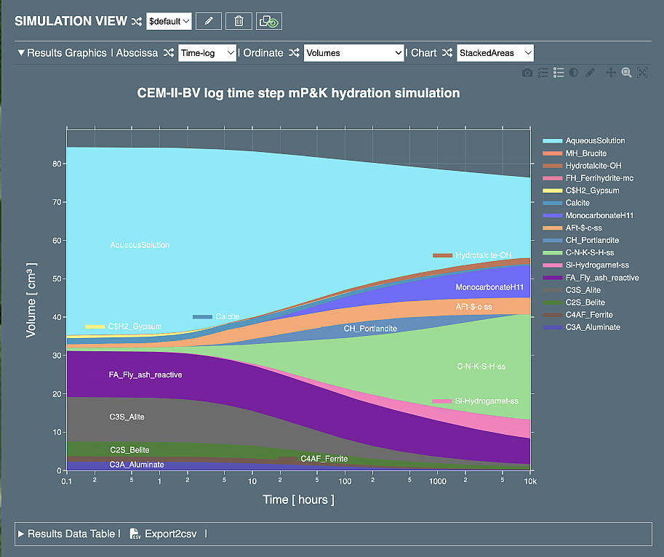Click the edit view pencil button
The image size is (664, 557).
pyautogui.click(x=209, y=21)
